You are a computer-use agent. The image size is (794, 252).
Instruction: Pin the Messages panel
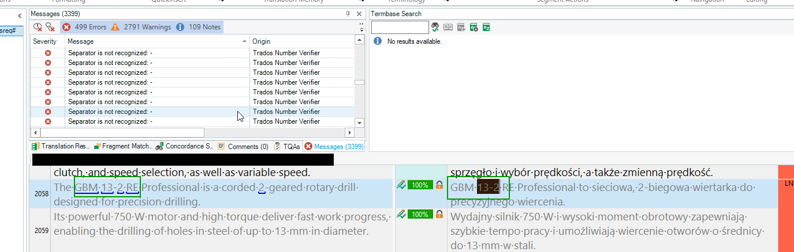click(x=347, y=14)
